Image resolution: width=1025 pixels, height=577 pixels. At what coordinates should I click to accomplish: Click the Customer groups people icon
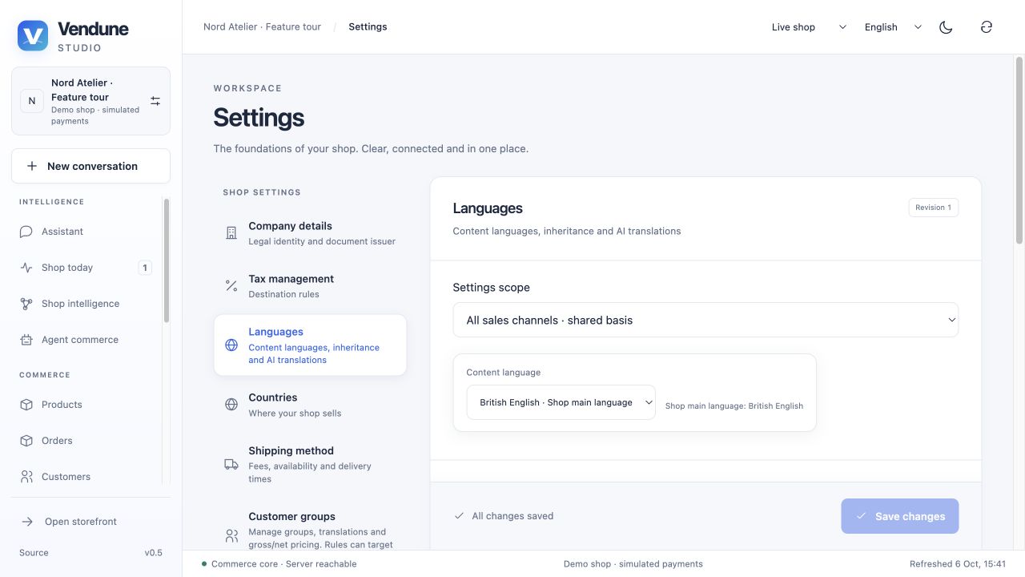pos(231,535)
